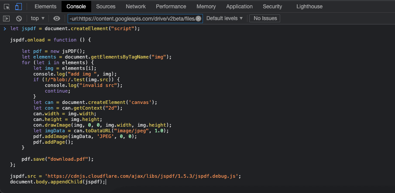This screenshot has width=395, height=193.
Task: Open the Performance tab
Action: click(171, 7)
